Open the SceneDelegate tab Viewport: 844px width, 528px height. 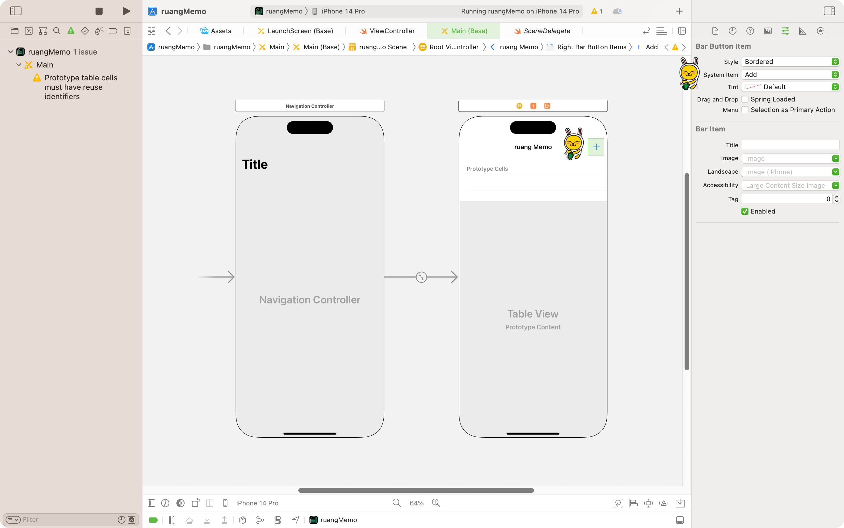pos(542,31)
